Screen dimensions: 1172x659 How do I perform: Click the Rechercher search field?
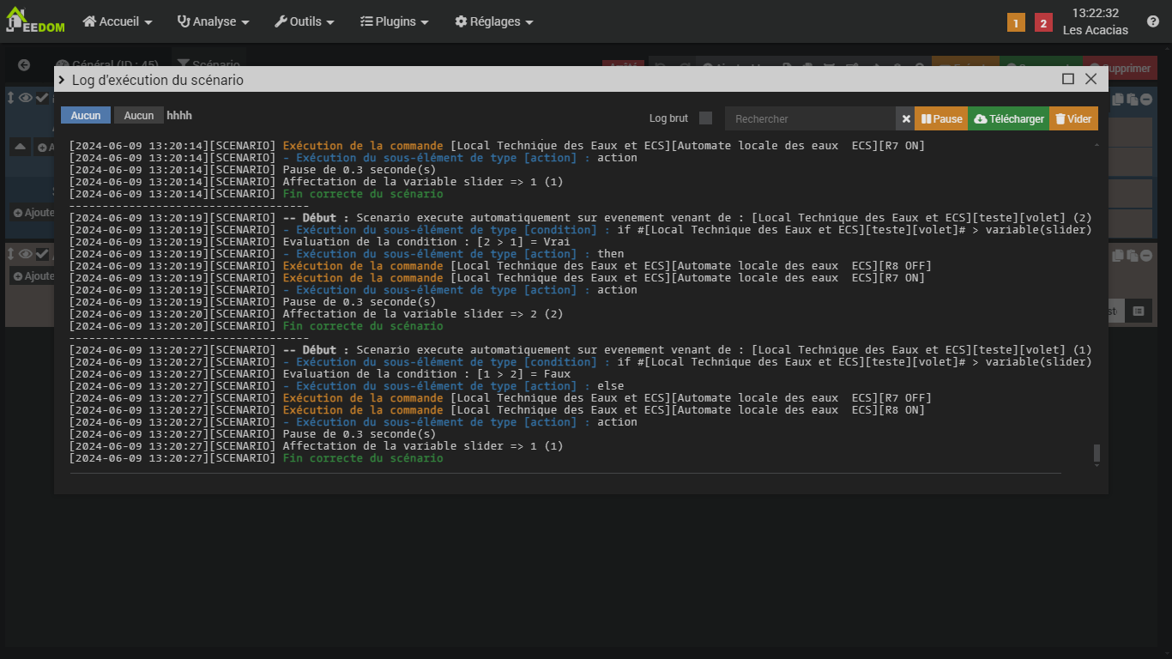tap(811, 118)
